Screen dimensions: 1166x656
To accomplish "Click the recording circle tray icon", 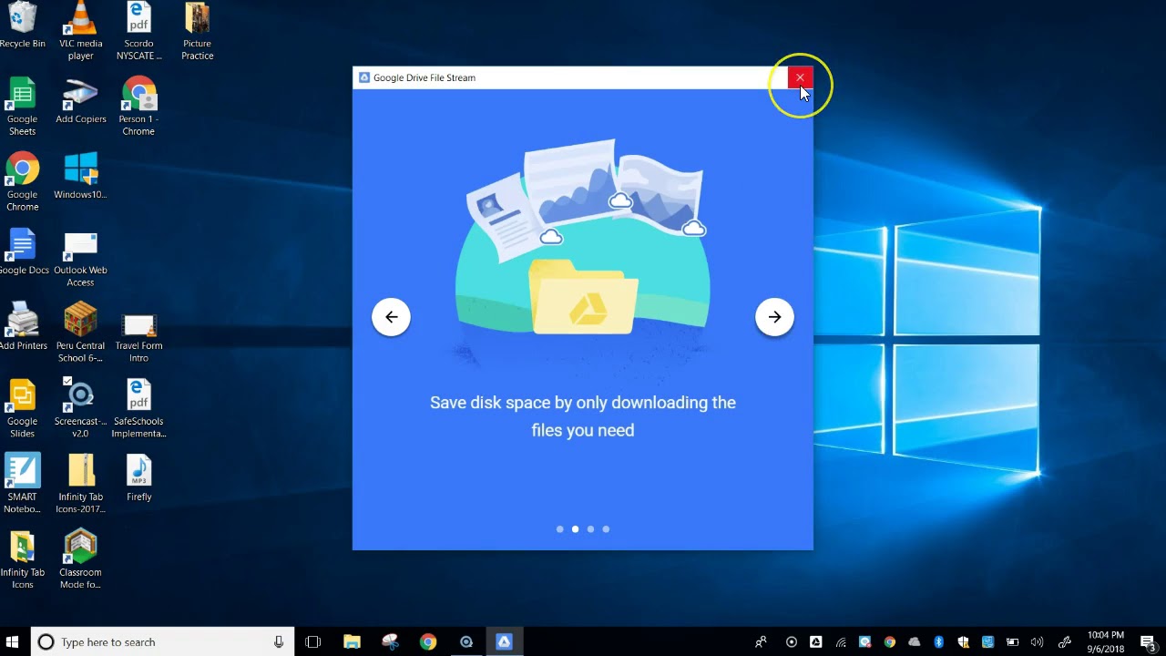I will pos(792,642).
